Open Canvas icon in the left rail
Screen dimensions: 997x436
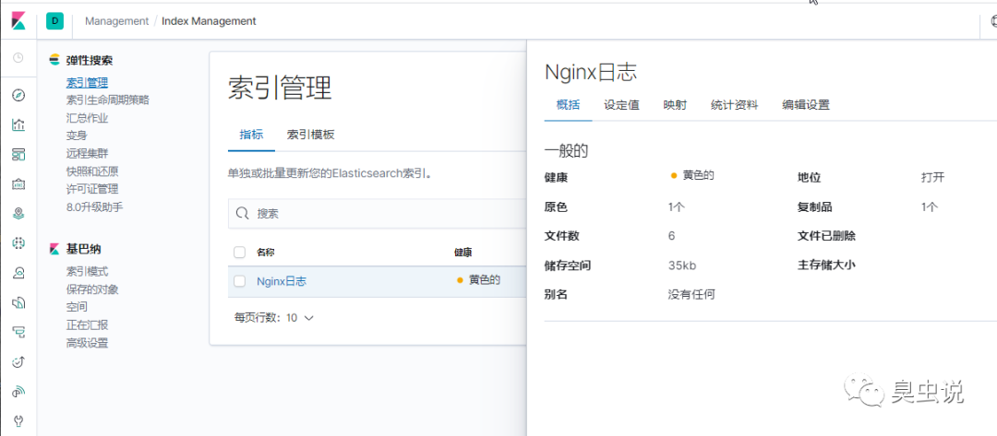pyautogui.click(x=18, y=184)
